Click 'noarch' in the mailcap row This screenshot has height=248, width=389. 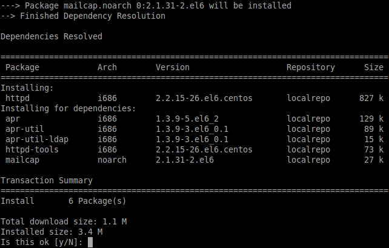point(112,160)
